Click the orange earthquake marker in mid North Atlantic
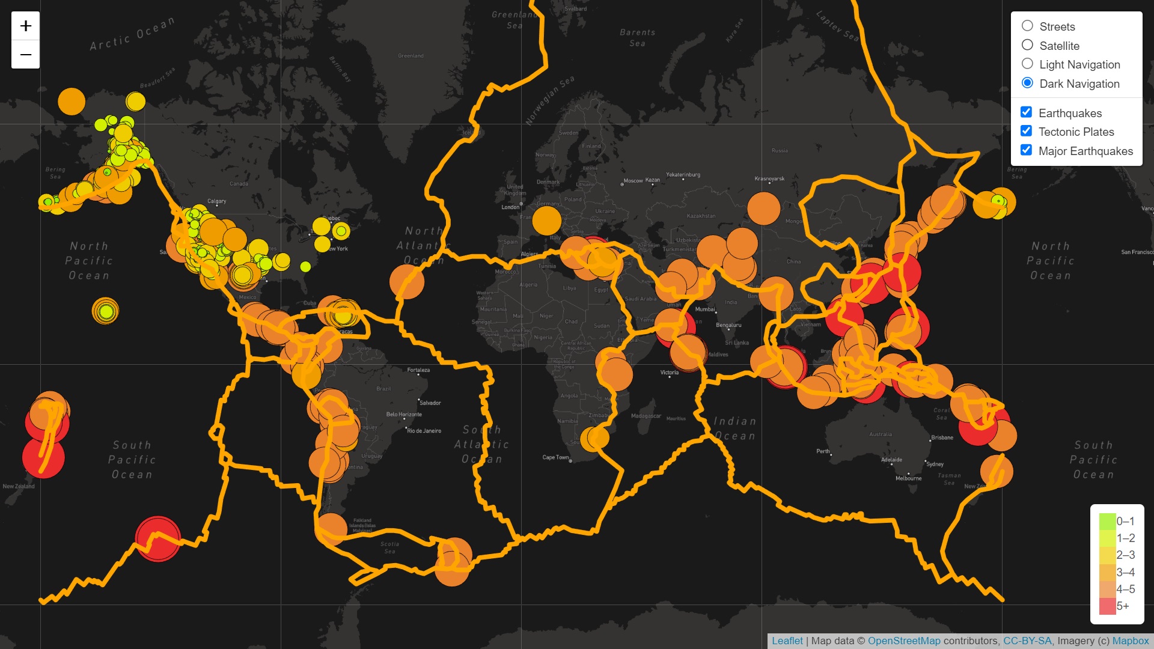 (407, 281)
